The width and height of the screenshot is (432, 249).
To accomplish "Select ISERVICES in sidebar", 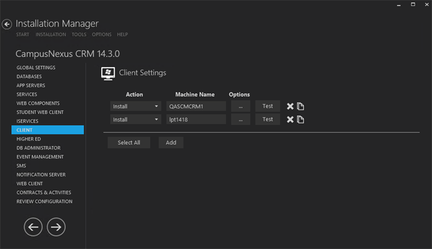I will pos(27,121).
